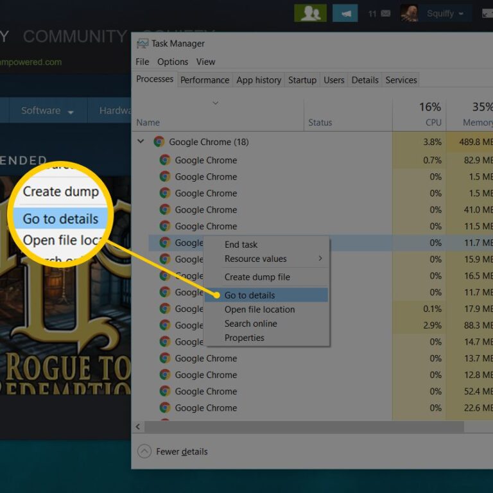Click the horizontal scrollbar thumb
The width and height of the screenshot is (493, 493).
304,427
